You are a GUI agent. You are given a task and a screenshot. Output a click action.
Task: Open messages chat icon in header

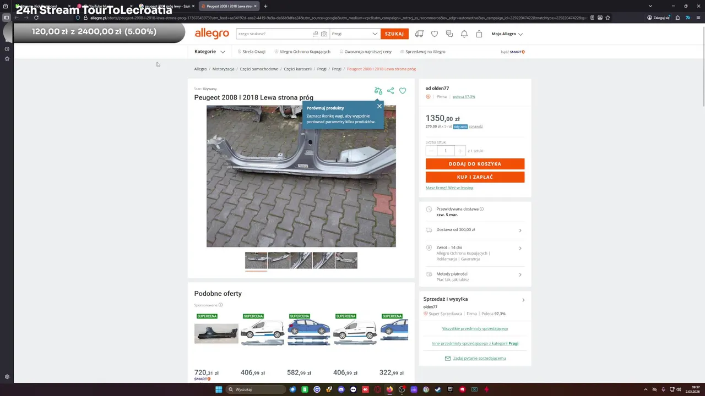click(x=449, y=34)
